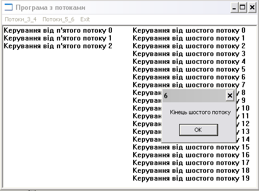
Task: Select line Керування від шостого потоку 0
Action: [189, 31]
